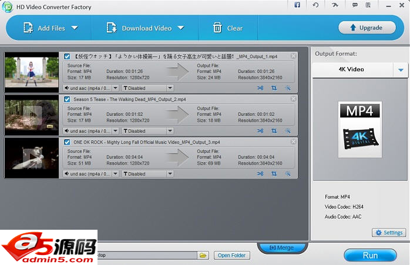
Task: Browse output folder with folder icon
Action: pos(203,256)
